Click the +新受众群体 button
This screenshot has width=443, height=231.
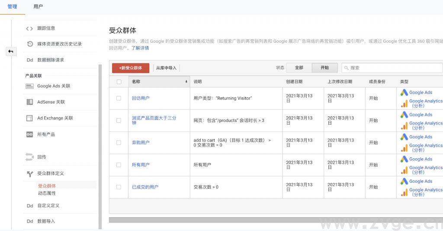[131, 68]
